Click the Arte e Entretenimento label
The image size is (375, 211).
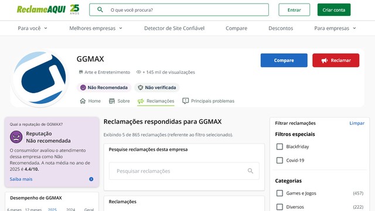tap(107, 72)
